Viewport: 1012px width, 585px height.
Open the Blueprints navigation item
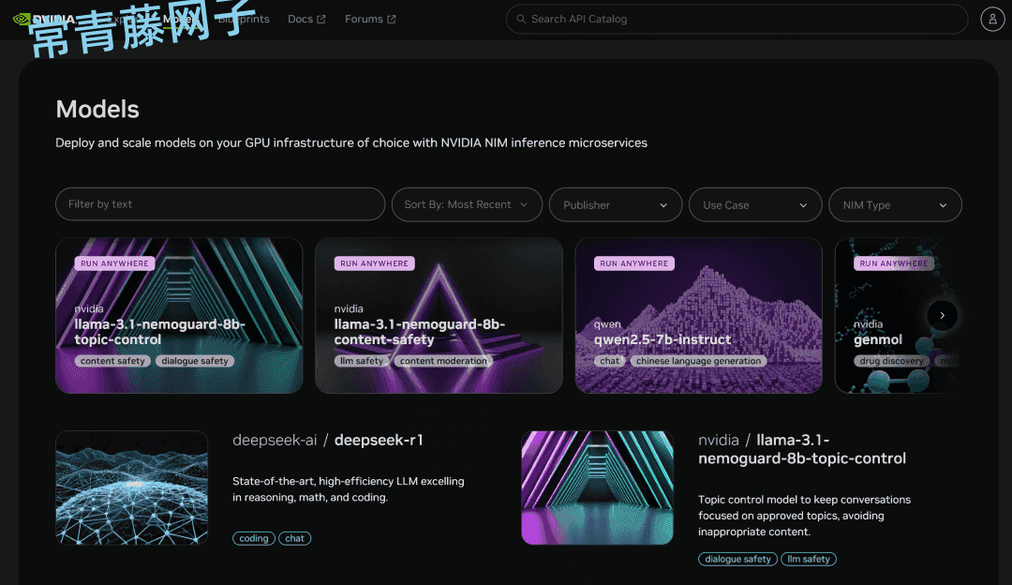click(x=244, y=20)
